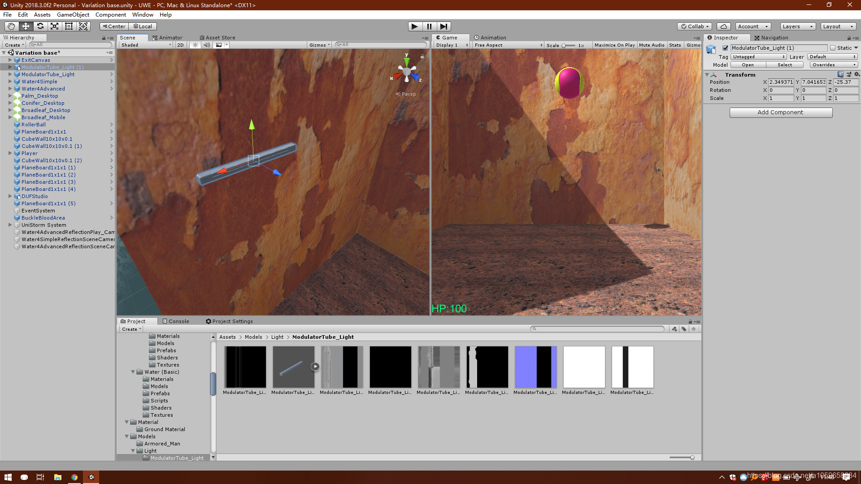Toggle Stats in Game view
861x484 pixels.
tap(675, 45)
